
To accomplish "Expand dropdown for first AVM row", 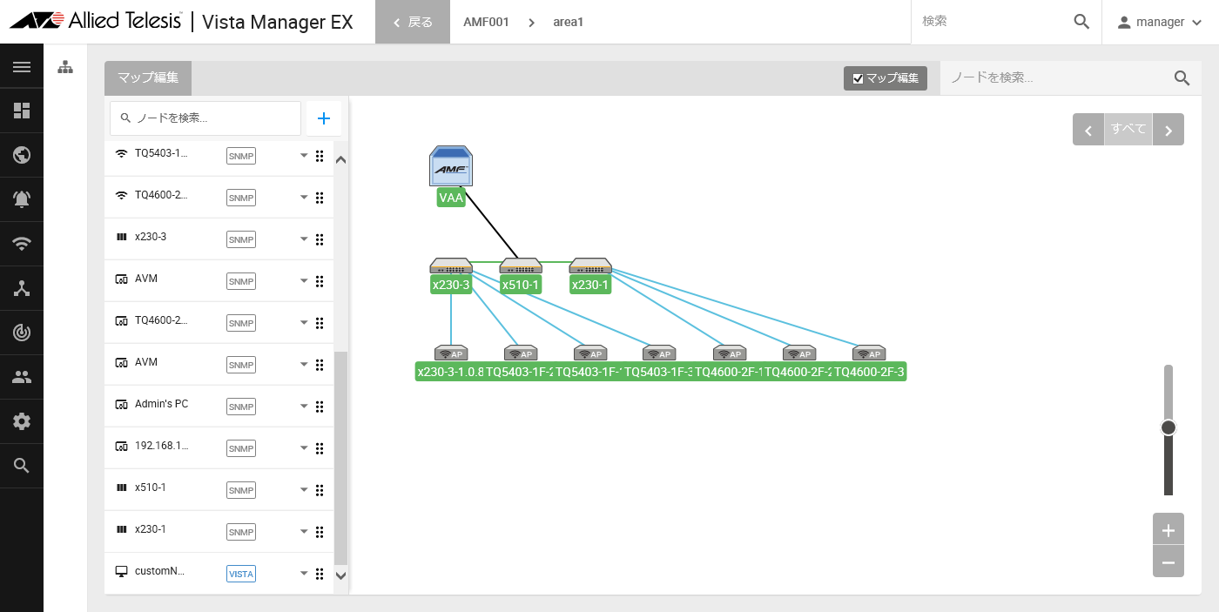I will click(x=304, y=281).
